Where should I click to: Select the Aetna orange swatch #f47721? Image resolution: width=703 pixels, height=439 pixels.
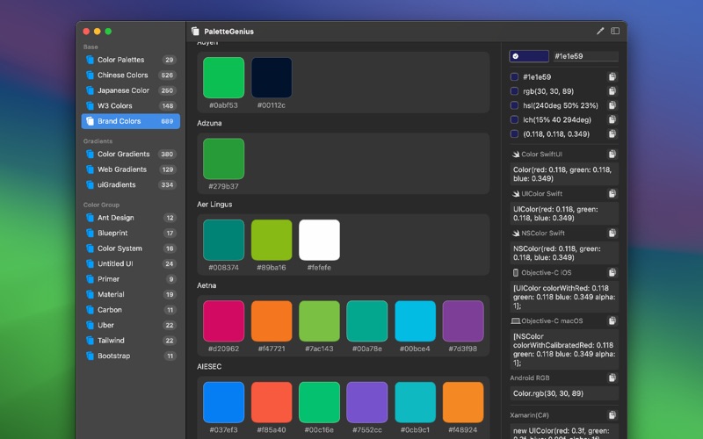pos(272,320)
